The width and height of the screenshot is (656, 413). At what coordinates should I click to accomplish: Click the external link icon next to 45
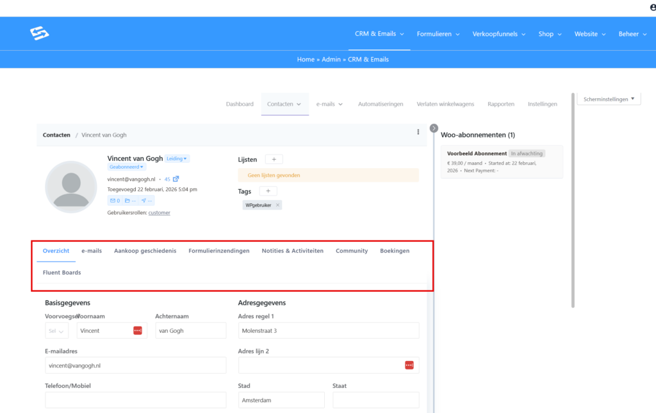(176, 179)
